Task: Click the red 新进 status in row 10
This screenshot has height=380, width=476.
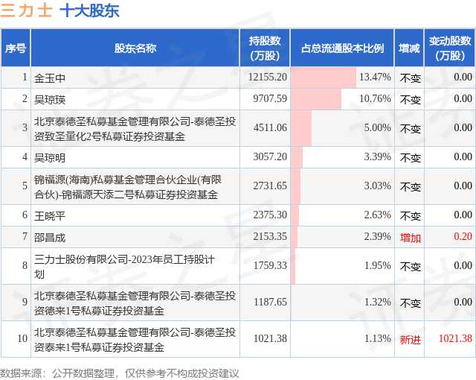Action: [x=410, y=340]
